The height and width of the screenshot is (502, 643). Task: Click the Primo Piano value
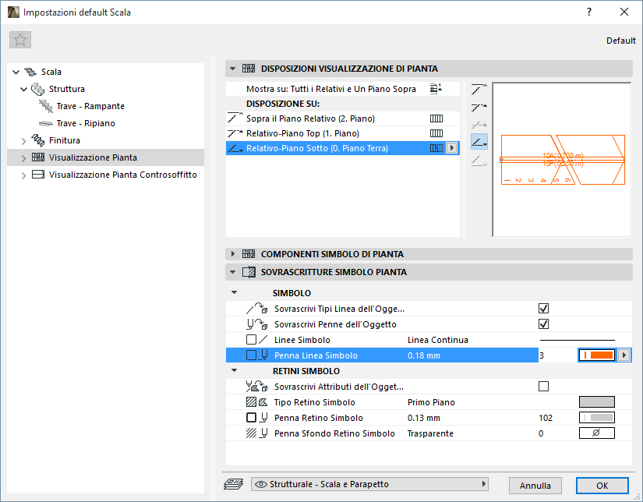pos(431,402)
